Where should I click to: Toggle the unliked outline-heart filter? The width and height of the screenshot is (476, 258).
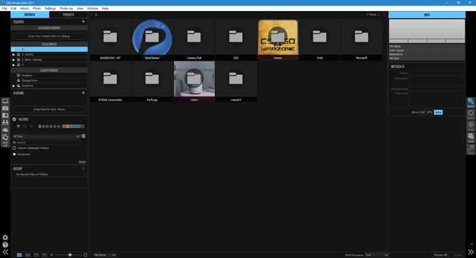click(x=25, y=127)
